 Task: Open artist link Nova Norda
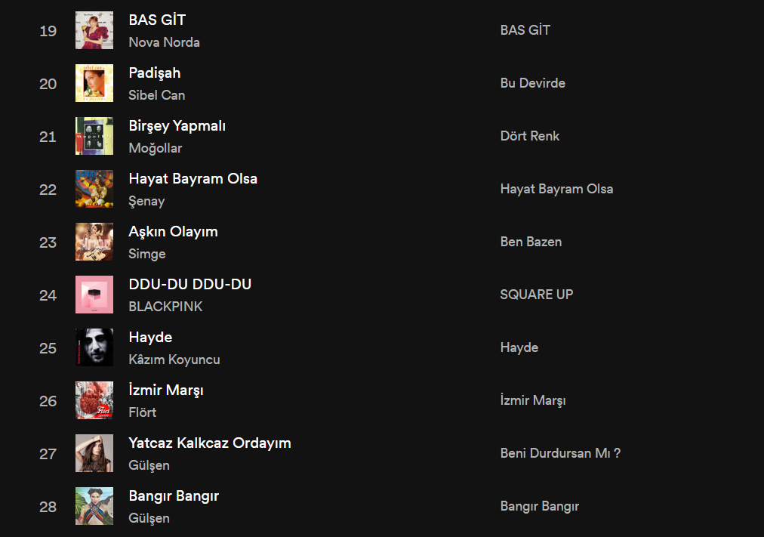point(165,42)
